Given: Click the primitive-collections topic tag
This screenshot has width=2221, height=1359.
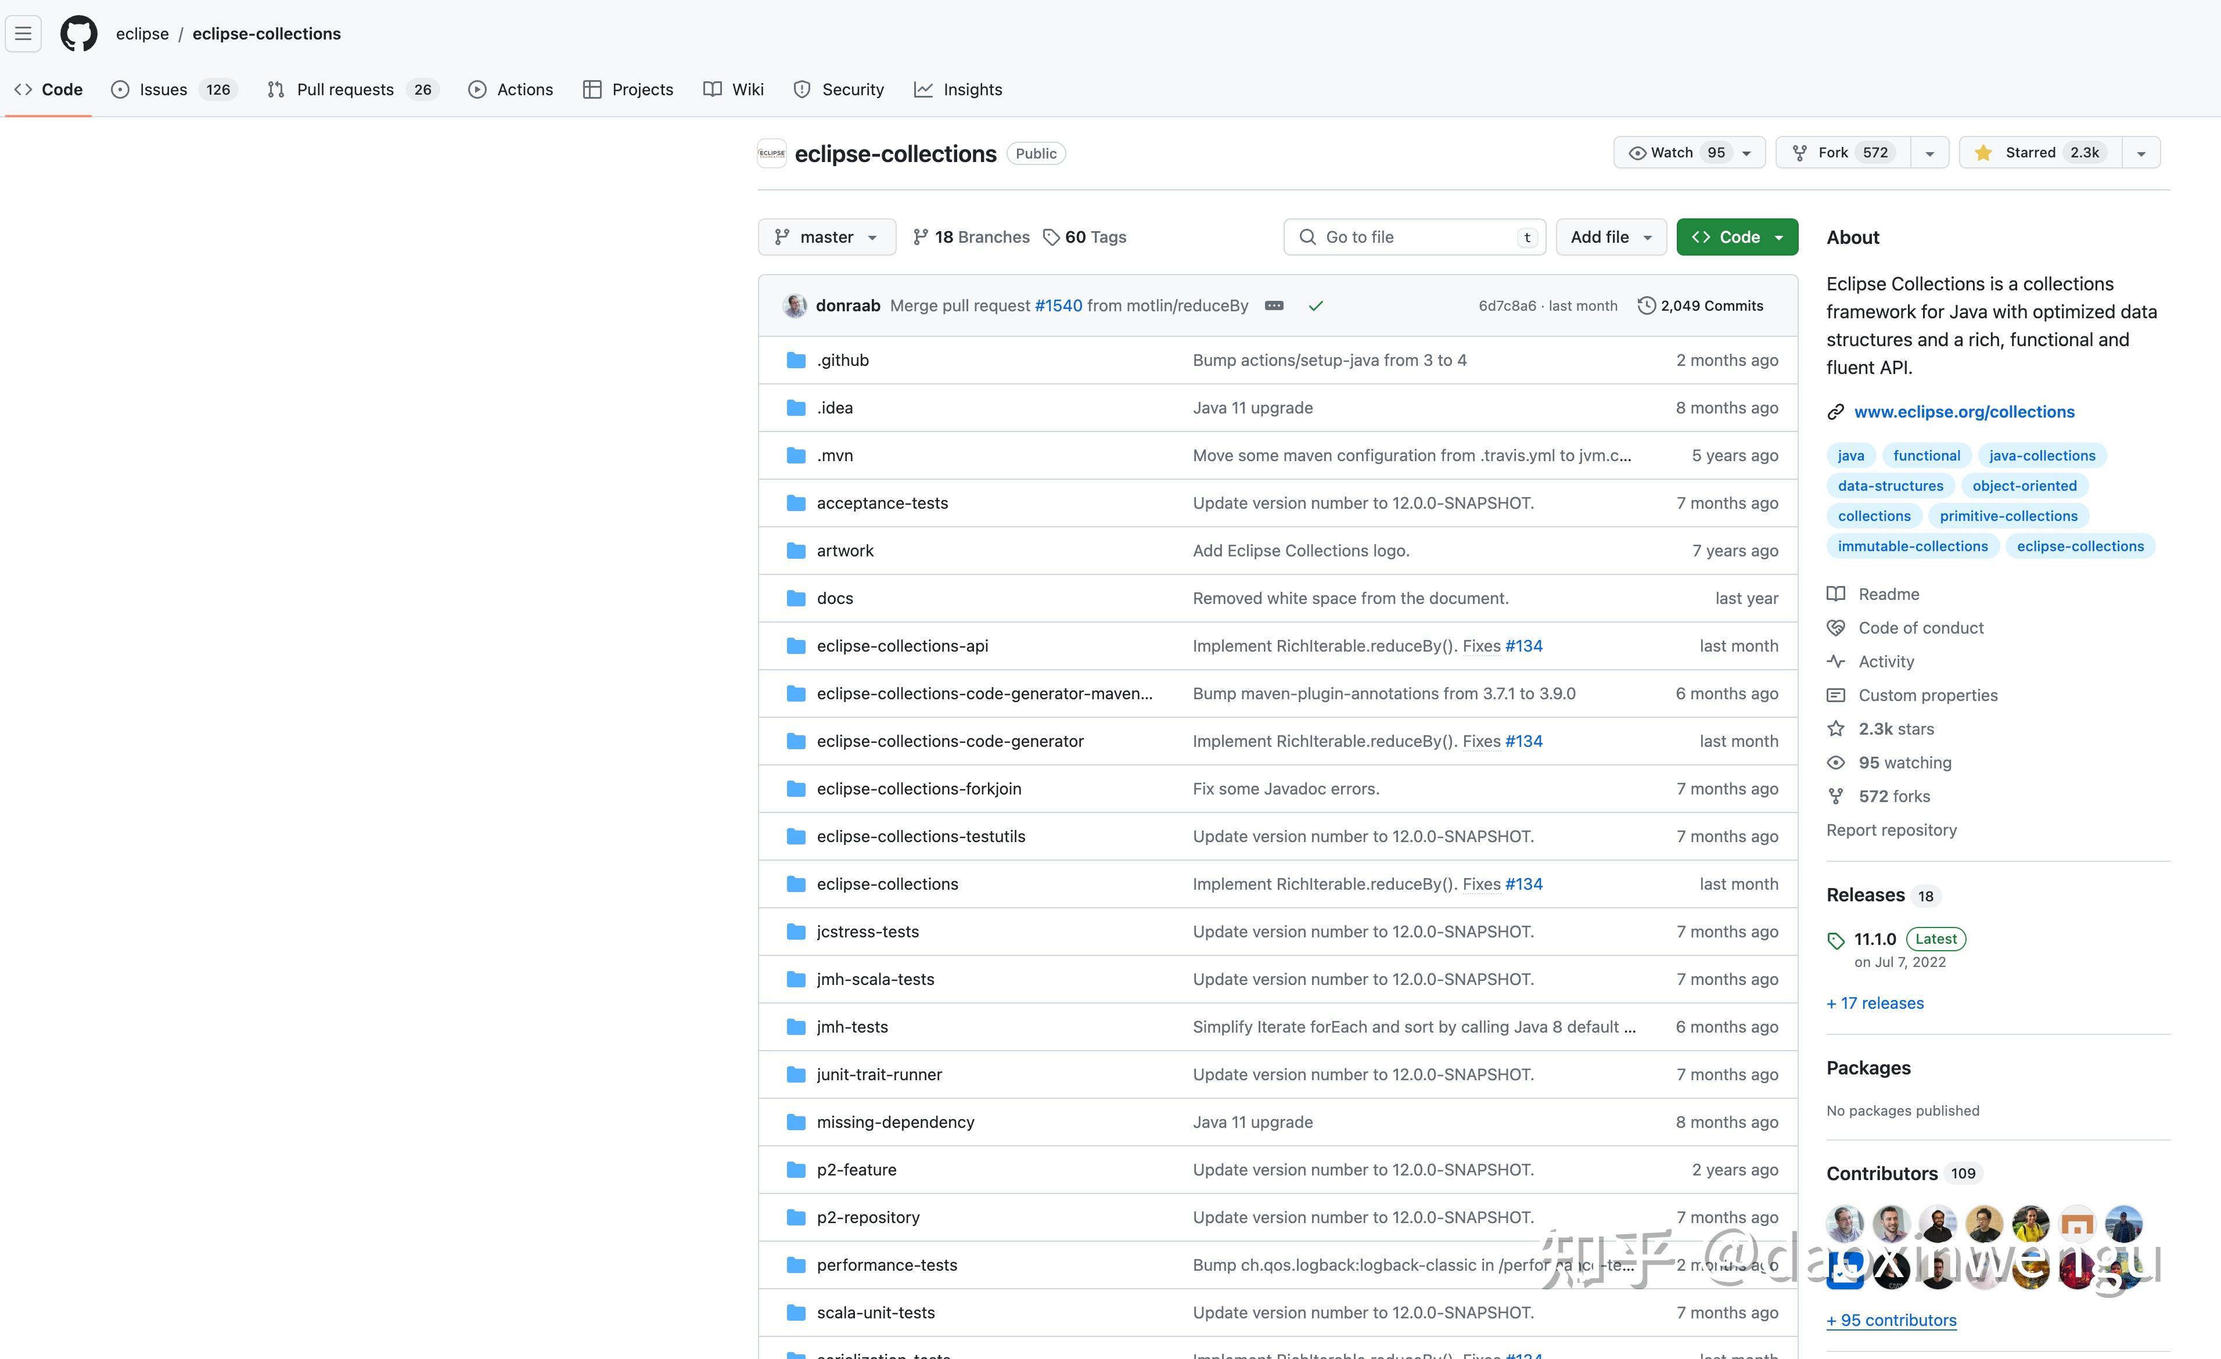Looking at the screenshot, I should pyautogui.click(x=2007, y=516).
